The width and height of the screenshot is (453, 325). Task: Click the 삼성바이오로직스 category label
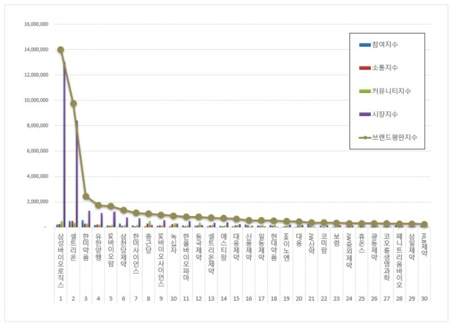pyautogui.click(x=61, y=260)
